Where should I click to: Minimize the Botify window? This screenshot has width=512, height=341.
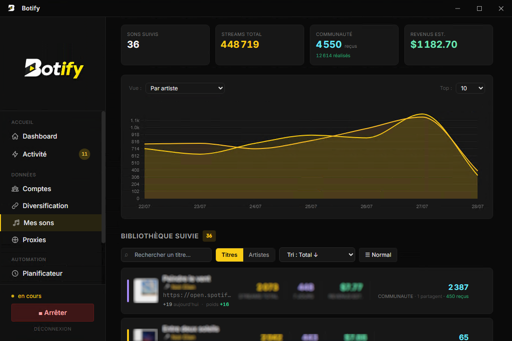pos(458,9)
